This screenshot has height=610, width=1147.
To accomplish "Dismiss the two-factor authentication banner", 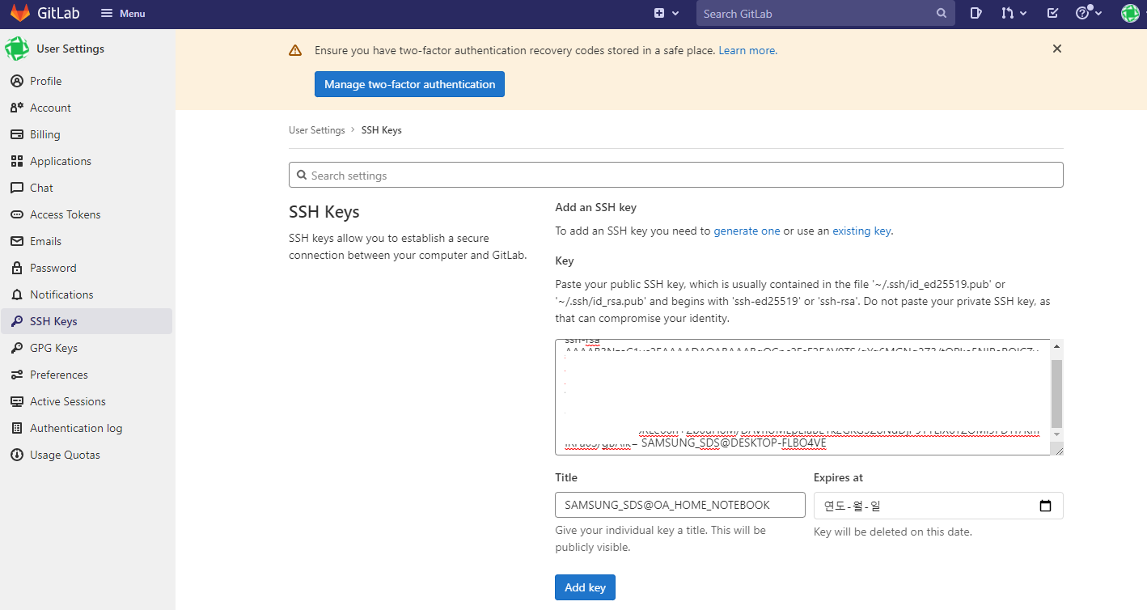I will point(1056,49).
